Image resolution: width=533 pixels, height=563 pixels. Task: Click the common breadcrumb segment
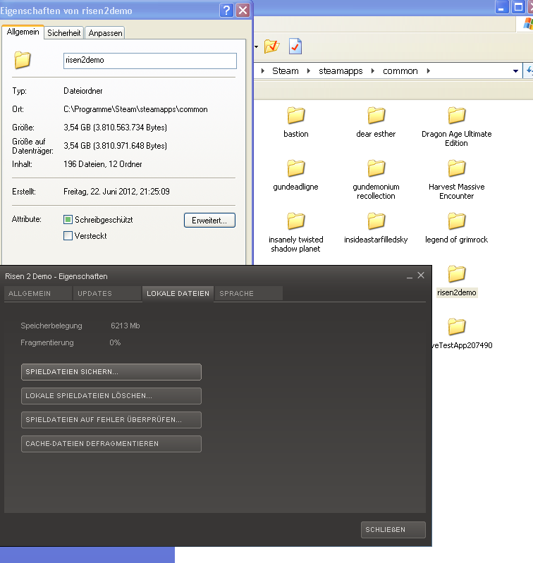(x=400, y=70)
